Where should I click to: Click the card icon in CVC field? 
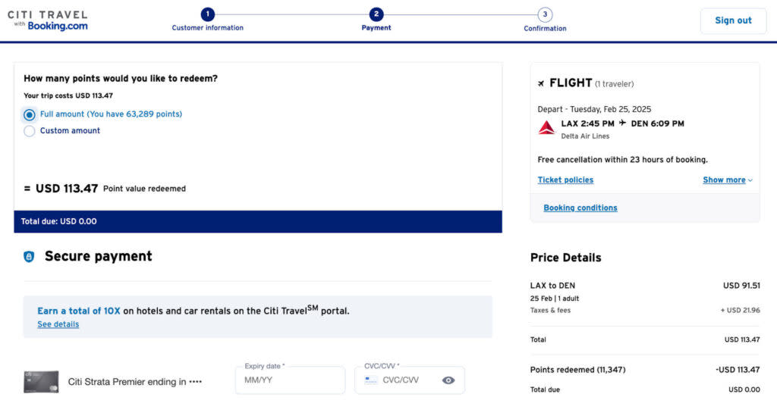click(x=371, y=380)
